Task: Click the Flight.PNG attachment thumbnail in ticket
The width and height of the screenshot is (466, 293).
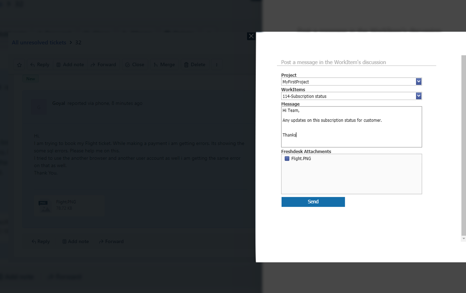Action: [x=45, y=205]
